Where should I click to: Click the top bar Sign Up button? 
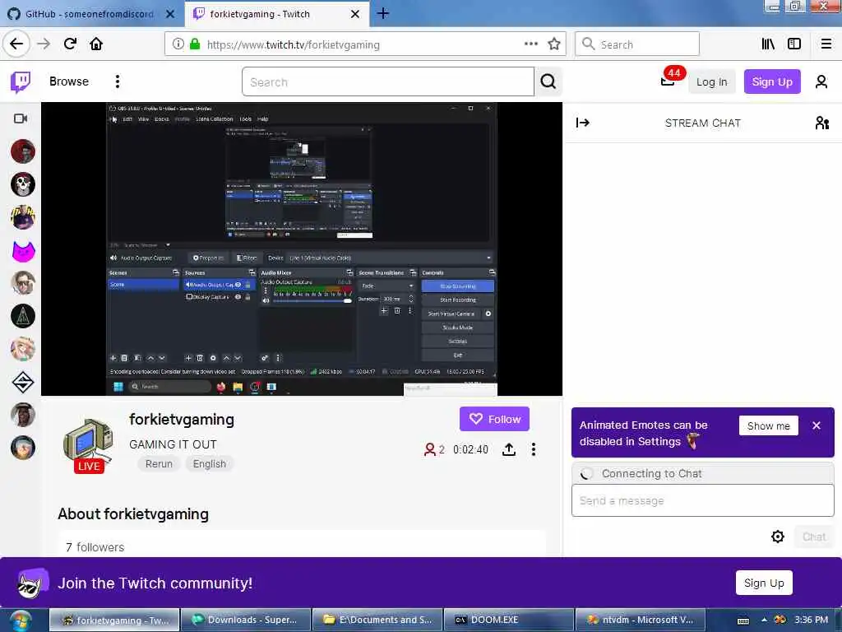[x=771, y=81]
